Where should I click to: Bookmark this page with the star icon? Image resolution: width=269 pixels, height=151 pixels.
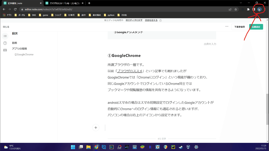pos(236,9)
